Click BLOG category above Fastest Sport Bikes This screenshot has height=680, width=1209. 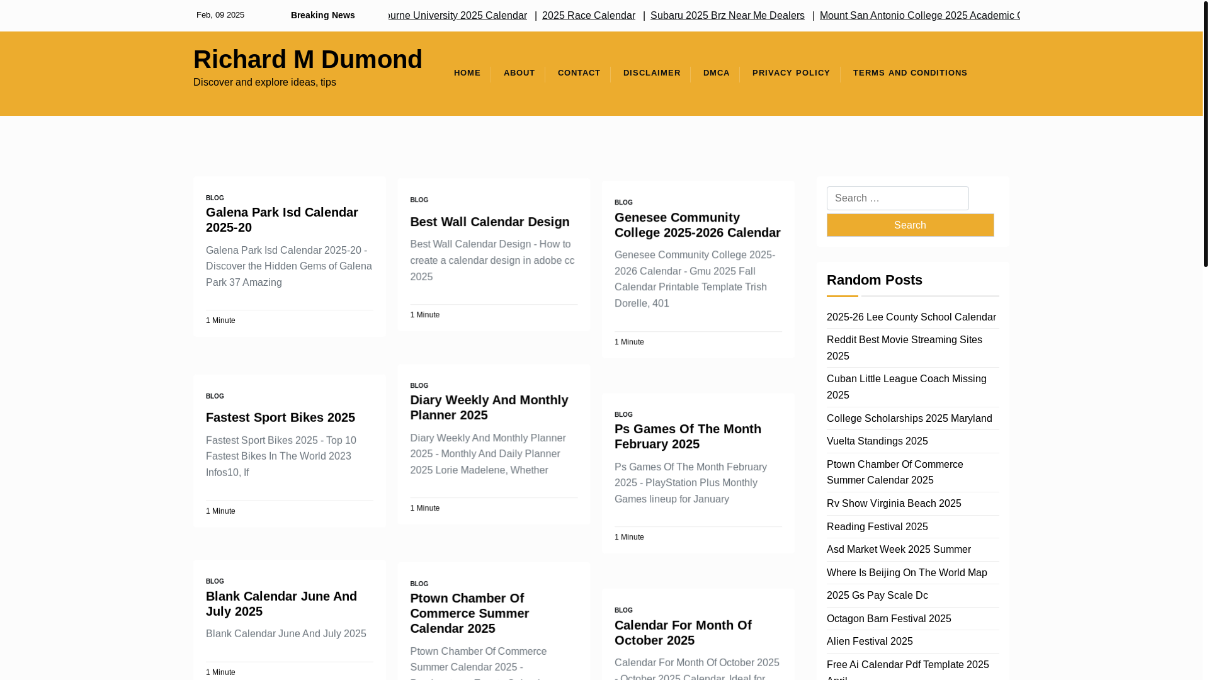click(215, 397)
